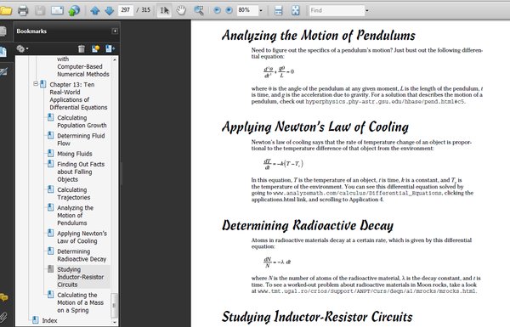The image size is (510, 327).
Task: Click the greyed-out Save disk icon
Action: pos(40,10)
